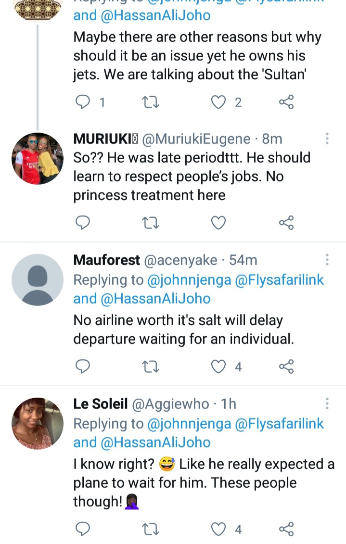Reply to Mauforest's airline tweet
The image size is (346, 544).
83,367
